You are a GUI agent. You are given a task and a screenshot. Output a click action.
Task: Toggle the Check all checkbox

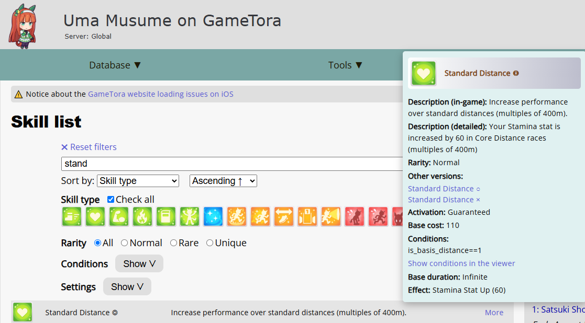click(111, 200)
